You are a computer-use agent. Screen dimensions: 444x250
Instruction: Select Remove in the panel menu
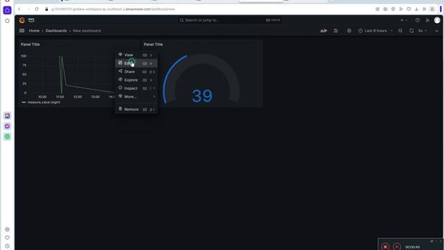137,110
